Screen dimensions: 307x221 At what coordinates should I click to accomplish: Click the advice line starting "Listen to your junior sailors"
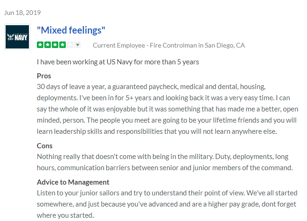(167, 193)
